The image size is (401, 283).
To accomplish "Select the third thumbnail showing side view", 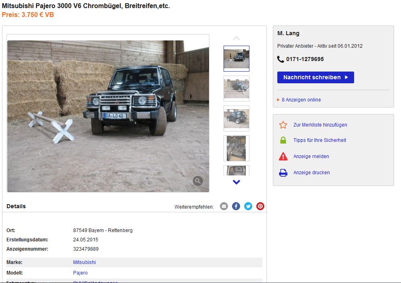I will point(236,118).
